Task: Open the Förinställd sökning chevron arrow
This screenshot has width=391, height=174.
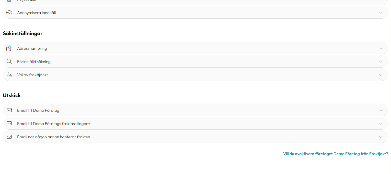Action: 381,61
